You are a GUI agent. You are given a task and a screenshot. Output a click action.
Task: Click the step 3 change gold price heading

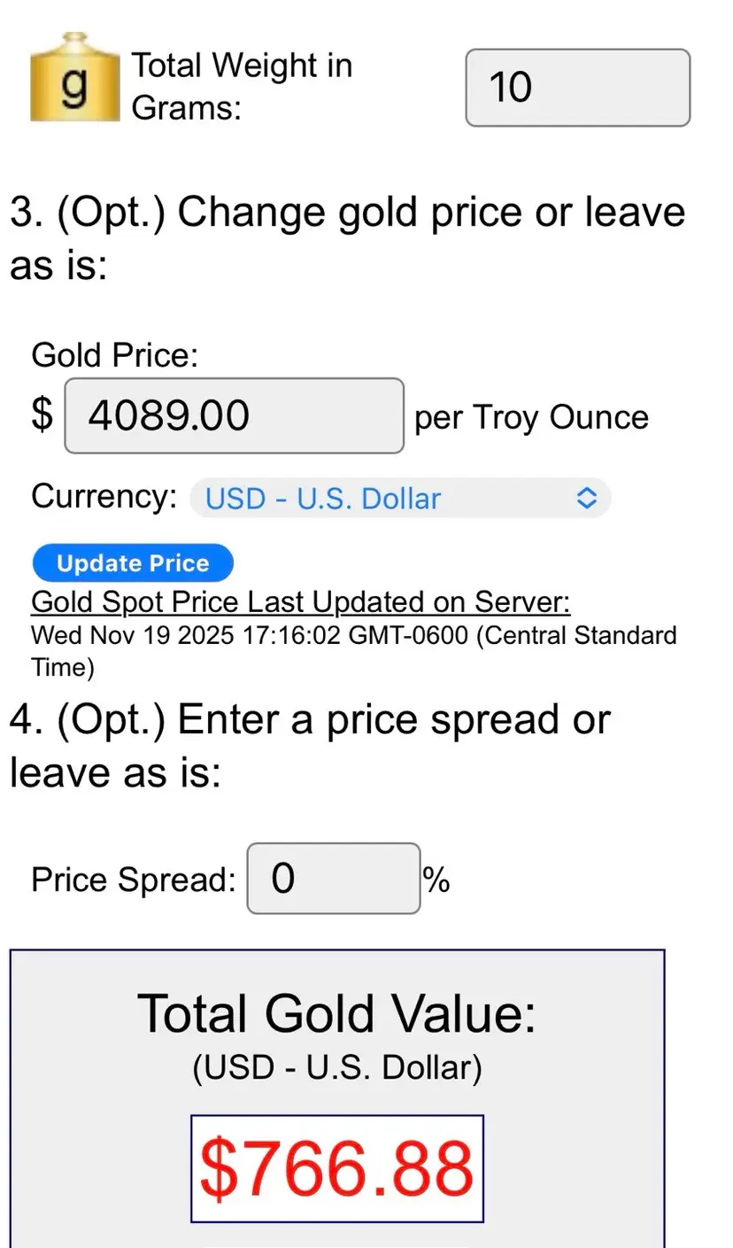[x=347, y=238]
